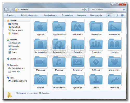Screen dimensions: 130x103
Task: Click Nuova cartella to create folder
Action: click(96, 15)
